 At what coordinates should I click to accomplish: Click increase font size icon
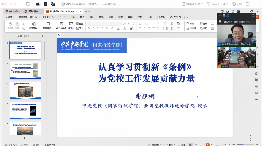pyautogui.click(x=124, y=24)
